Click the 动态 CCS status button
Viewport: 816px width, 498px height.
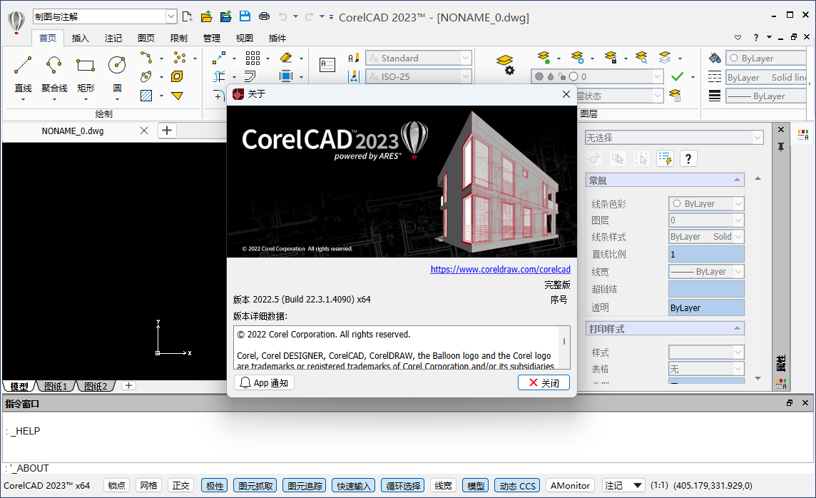517,485
